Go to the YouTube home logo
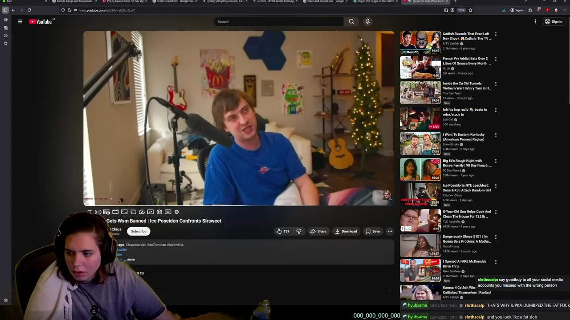Viewport: 570px width, 320px height. point(41,21)
